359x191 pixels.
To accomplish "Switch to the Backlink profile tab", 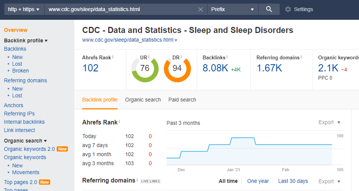I will click(x=100, y=100).
